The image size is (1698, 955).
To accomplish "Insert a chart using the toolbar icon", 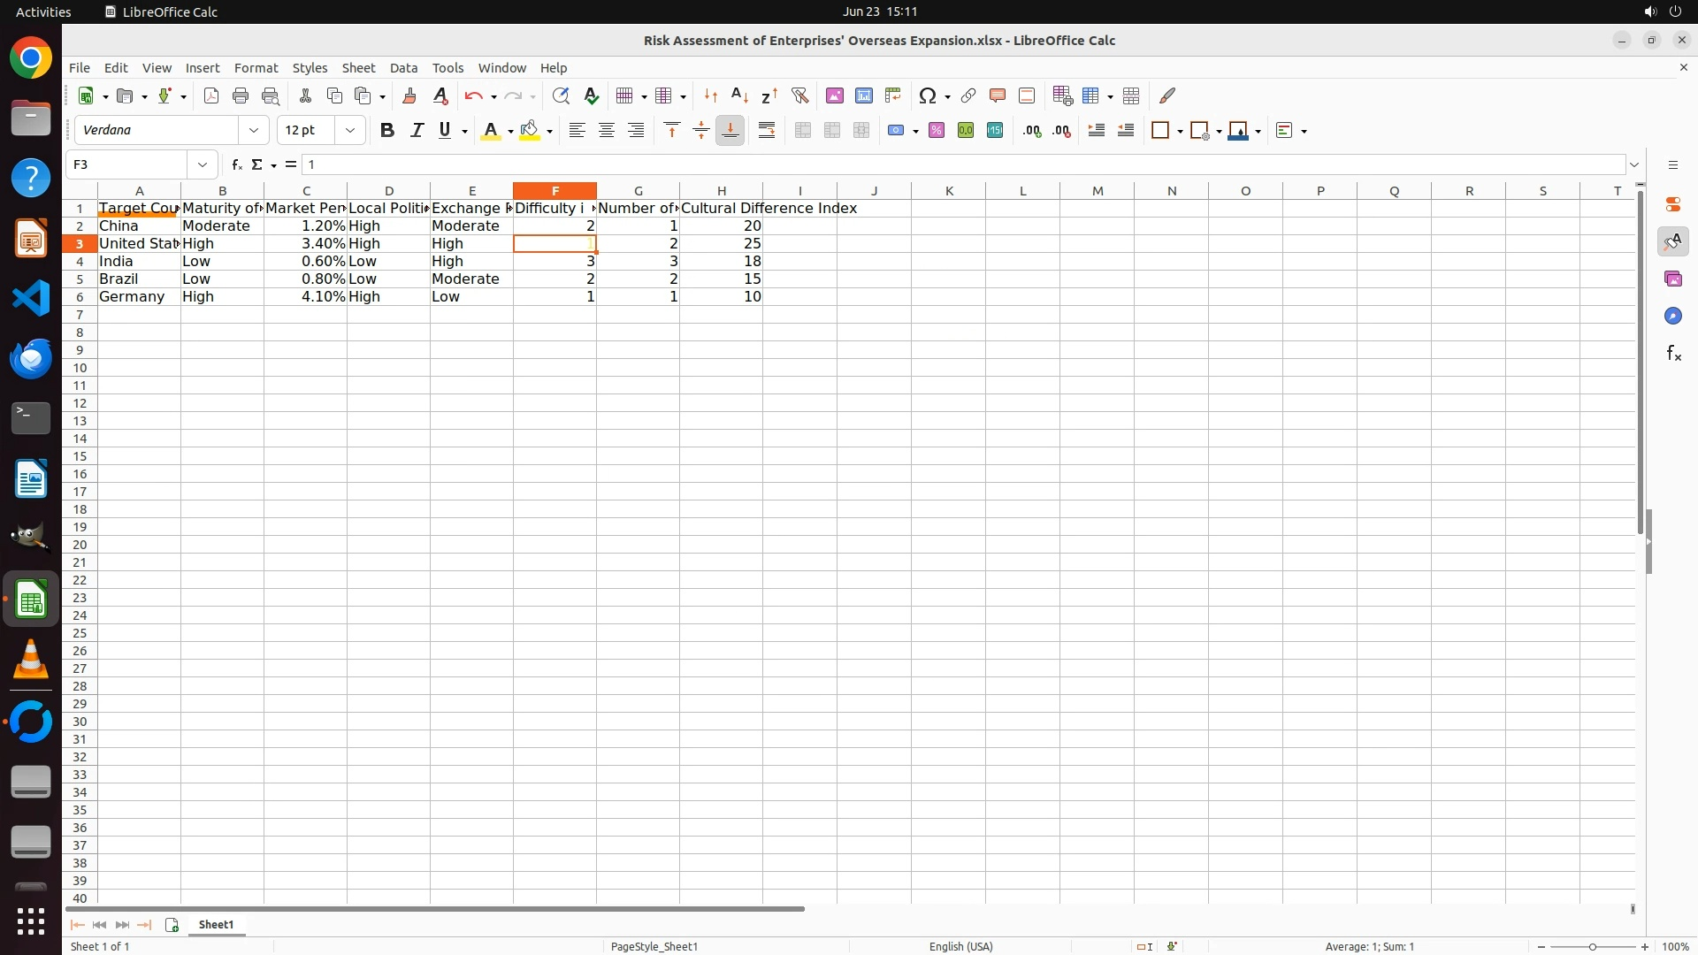I will [x=864, y=95].
